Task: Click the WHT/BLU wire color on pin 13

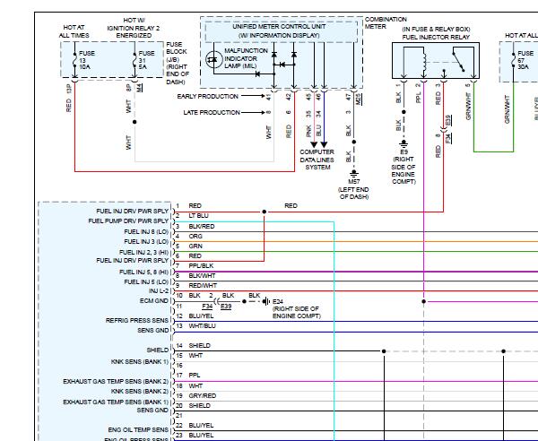Action: (x=202, y=326)
